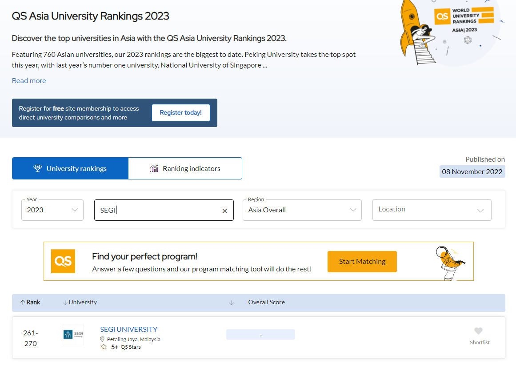Click the sort arrow before Overall Score
This screenshot has height=366, width=516.
click(232, 302)
